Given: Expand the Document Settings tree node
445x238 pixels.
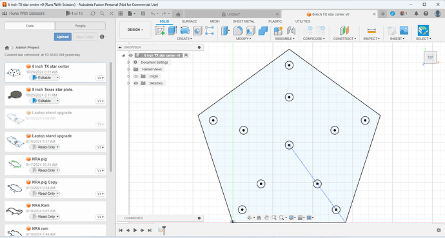Looking at the screenshot, I should pyautogui.click(x=128, y=63).
